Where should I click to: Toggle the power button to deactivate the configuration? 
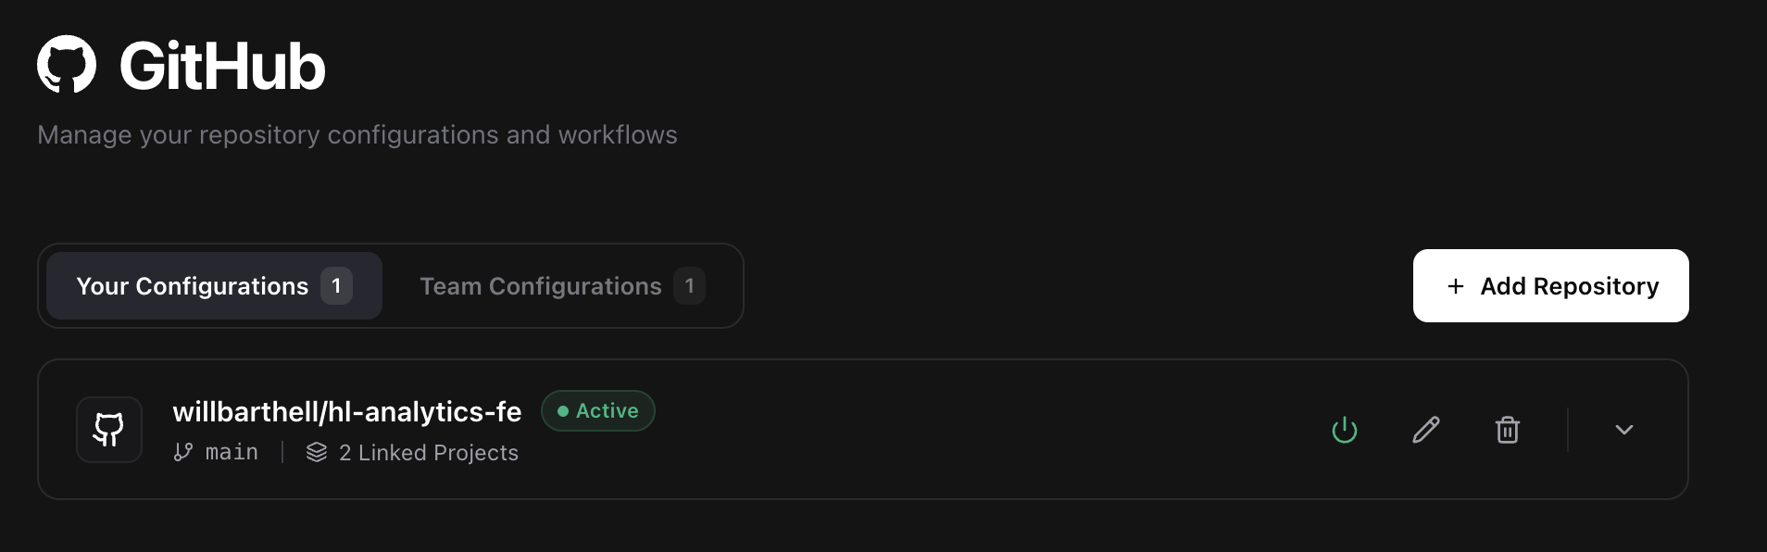pyautogui.click(x=1345, y=429)
